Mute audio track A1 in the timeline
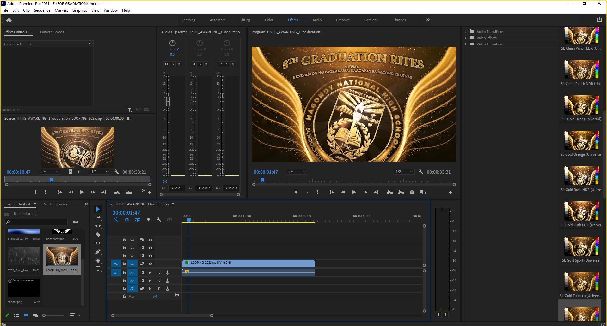The width and height of the screenshot is (607, 326). pyautogui.click(x=150, y=273)
